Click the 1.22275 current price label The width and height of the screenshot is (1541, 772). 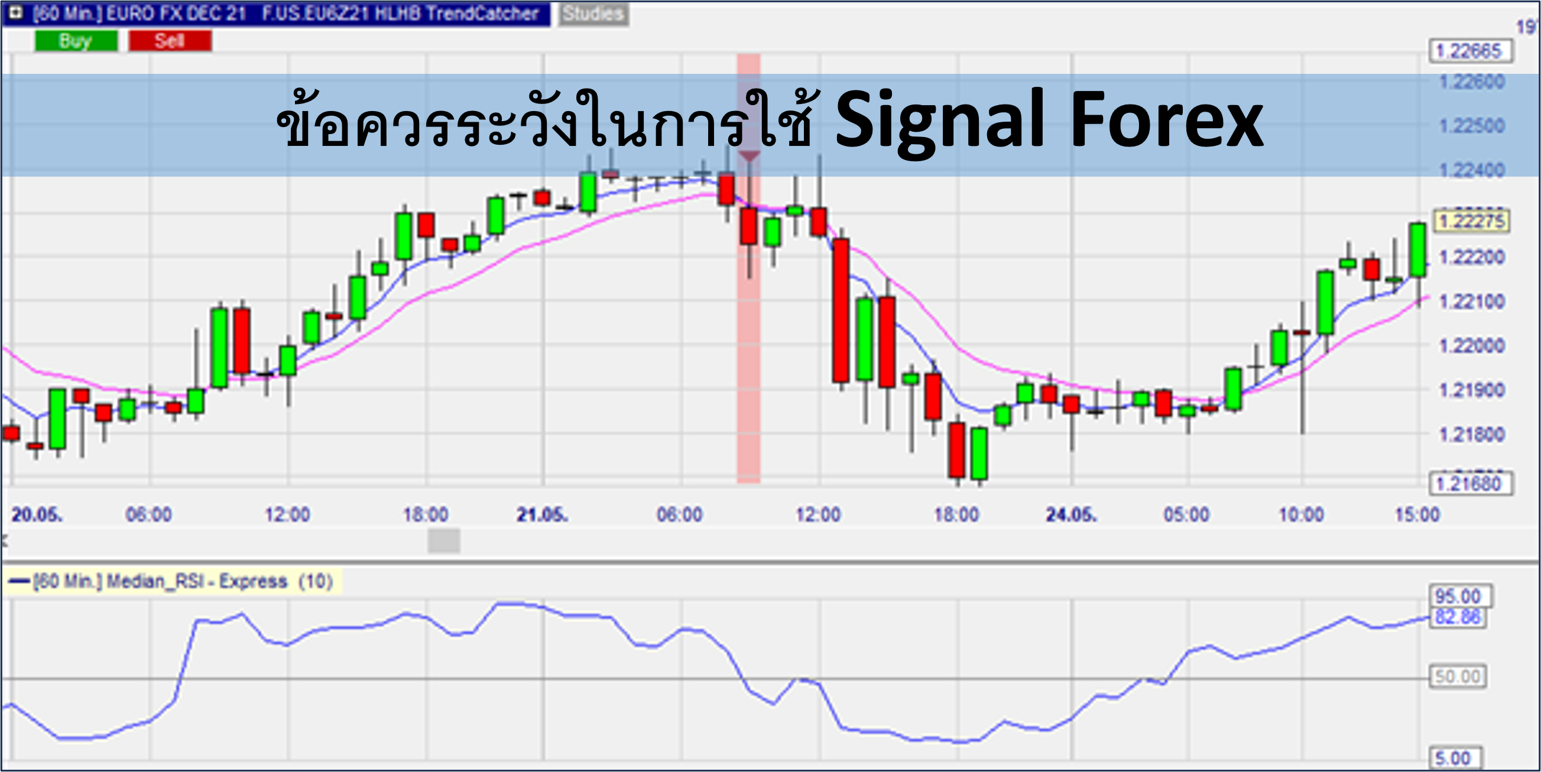point(1472,221)
